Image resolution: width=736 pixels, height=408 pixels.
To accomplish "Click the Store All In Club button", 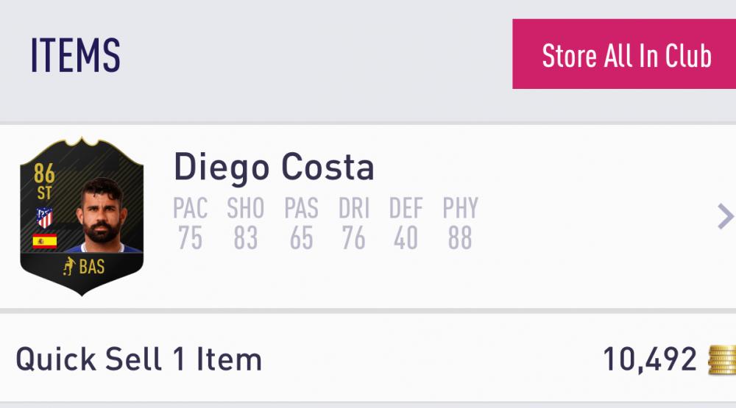I will (x=626, y=55).
